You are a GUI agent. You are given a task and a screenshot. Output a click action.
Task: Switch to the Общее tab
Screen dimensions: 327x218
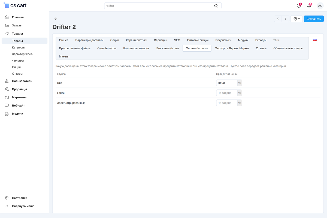[x=64, y=40]
